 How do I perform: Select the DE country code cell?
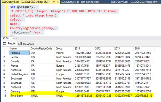(42, 91)
